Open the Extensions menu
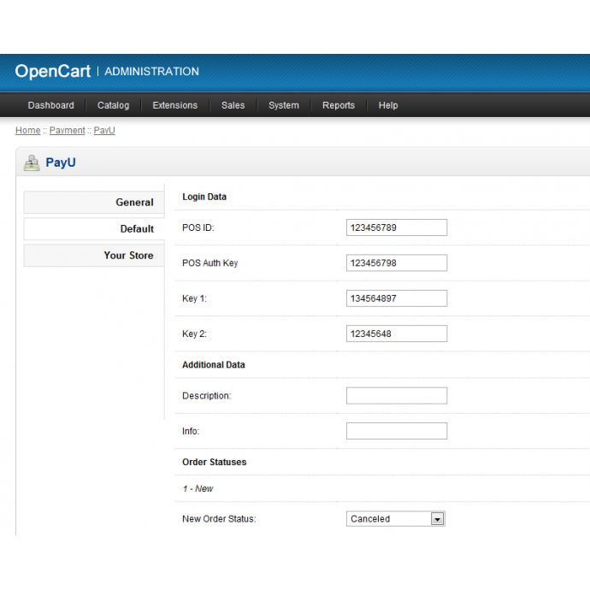The height and width of the screenshot is (590, 590). click(175, 105)
